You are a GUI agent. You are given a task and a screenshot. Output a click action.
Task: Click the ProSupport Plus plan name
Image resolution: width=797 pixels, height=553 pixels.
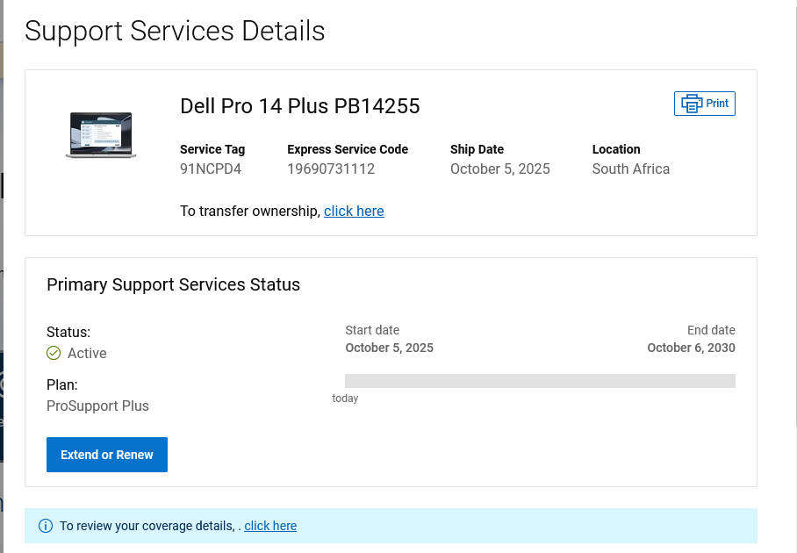tap(97, 406)
